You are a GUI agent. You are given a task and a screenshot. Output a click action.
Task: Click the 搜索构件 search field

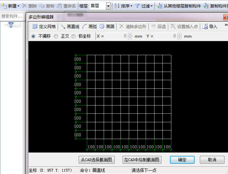tap(13, 16)
